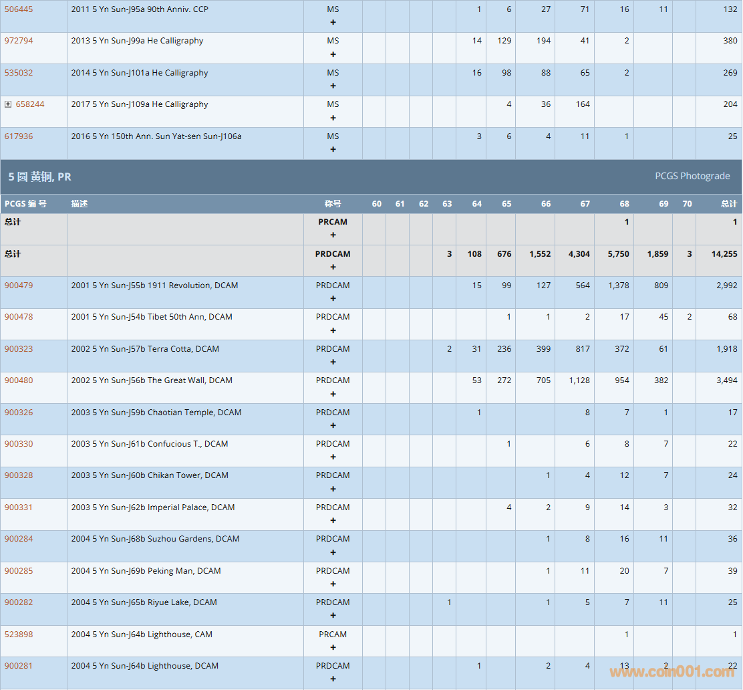Click plus icon for 2013 He Calligraphy row
This screenshot has width=743, height=690.
[x=333, y=54]
